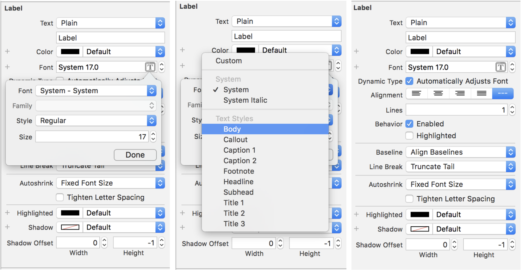522x270 pixels.
Task: Choose Callout from the Text Styles list
Action: (x=235, y=140)
